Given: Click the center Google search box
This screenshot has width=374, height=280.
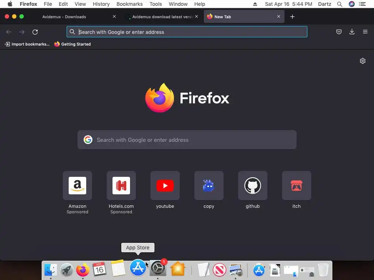Looking at the screenshot, I should point(187,140).
